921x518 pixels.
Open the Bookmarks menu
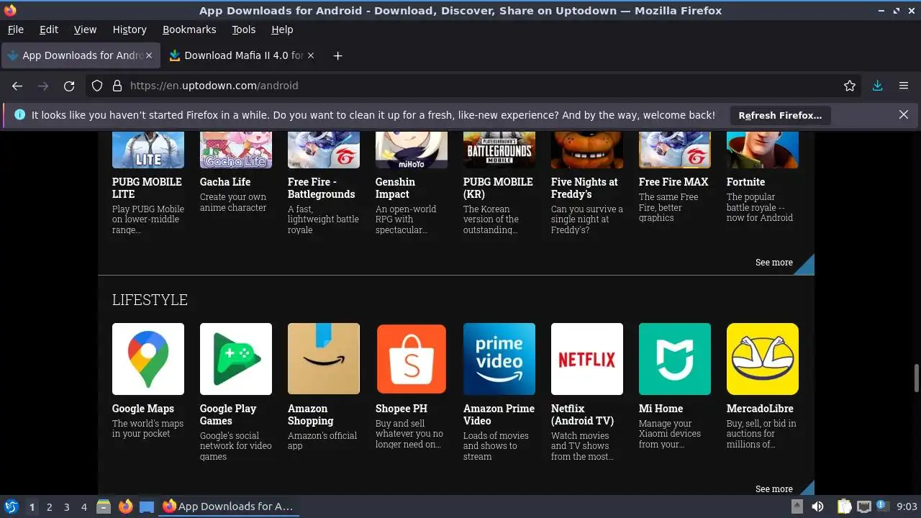(x=189, y=29)
